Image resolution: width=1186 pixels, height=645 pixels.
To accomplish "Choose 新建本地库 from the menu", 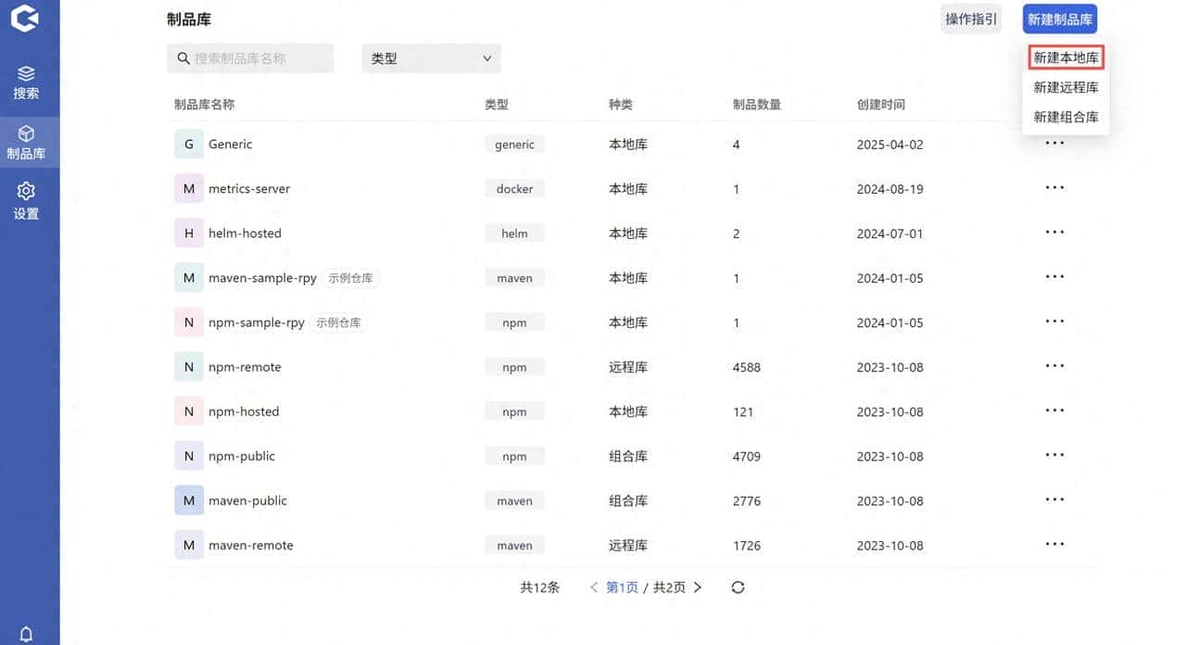I will pos(1065,57).
